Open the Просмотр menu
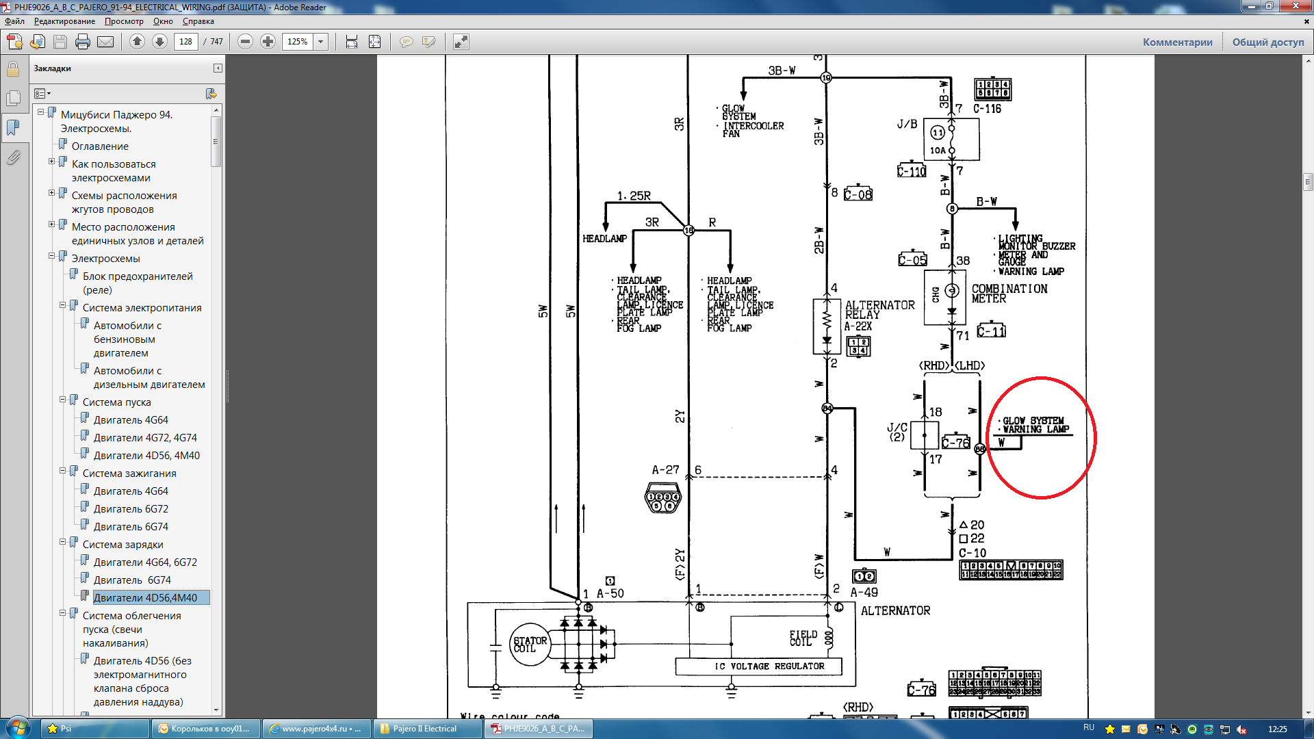 coord(124,21)
